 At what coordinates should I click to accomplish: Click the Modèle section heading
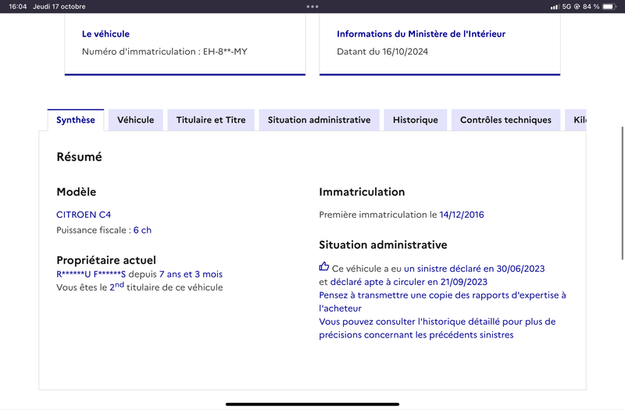pos(76,191)
